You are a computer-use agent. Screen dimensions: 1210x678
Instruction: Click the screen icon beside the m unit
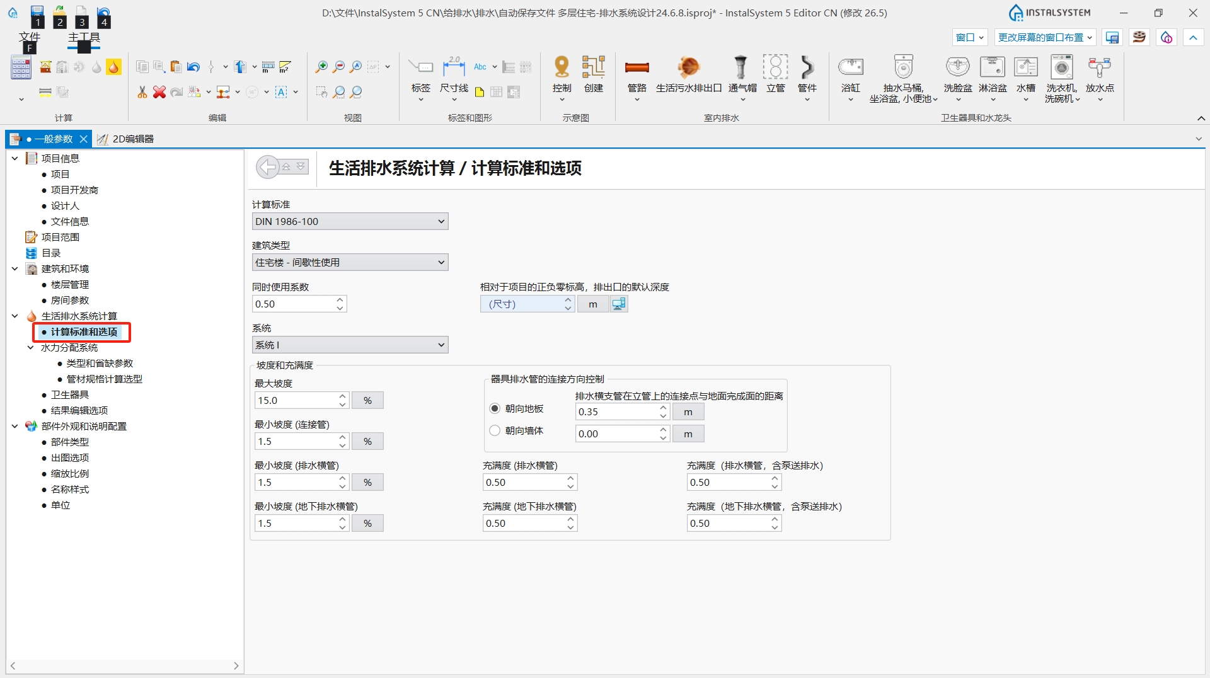point(619,304)
